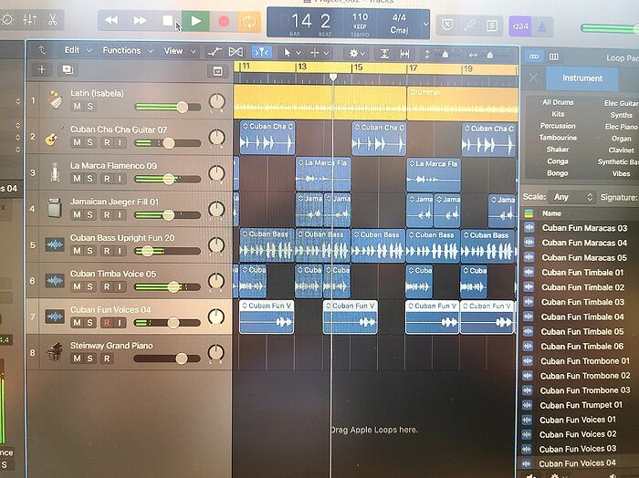The image size is (639, 478).
Task: Click the Tuner icon in control bar
Action: 469,26
